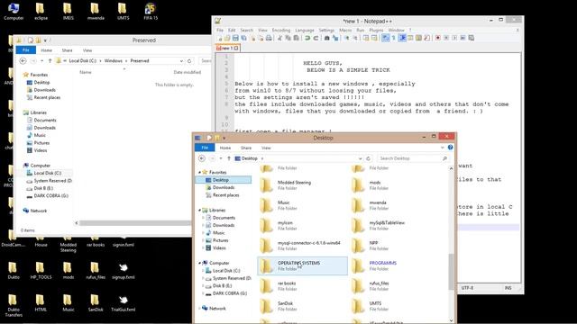Click the Date modified column header in Preserved window
The image size is (577, 324).
click(x=188, y=72)
